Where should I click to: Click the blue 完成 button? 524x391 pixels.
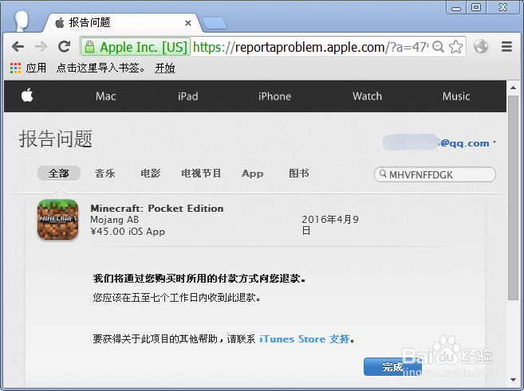(x=392, y=366)
